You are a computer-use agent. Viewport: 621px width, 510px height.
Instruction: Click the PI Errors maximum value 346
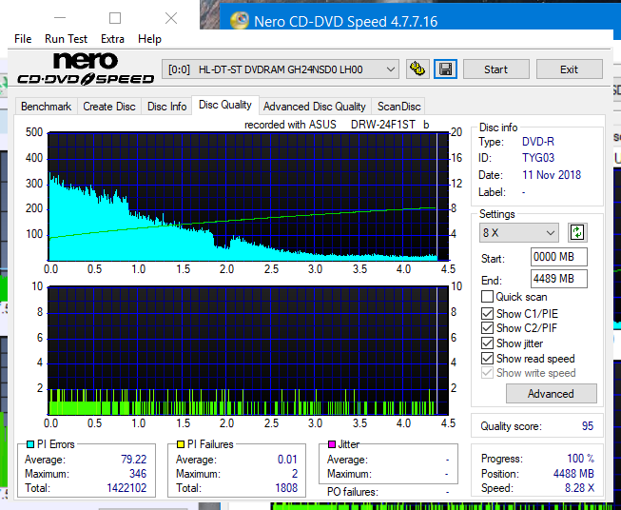coord(138,474)
